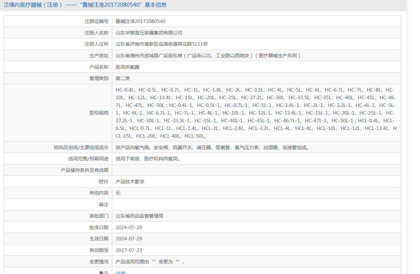The height and width of the screenshot is (274, 420).
Task: Click the 注册人住所 label
Action: pos(97,44)
